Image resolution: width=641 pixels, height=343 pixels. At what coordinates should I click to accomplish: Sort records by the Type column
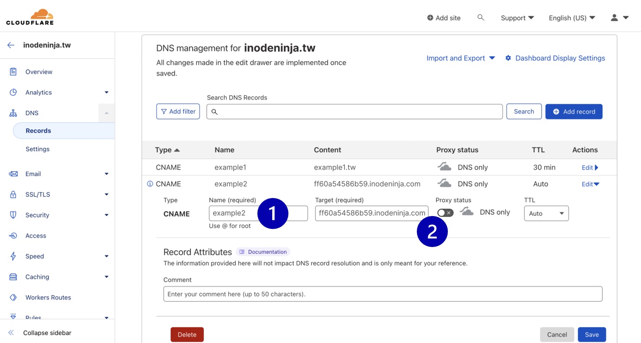[x=167, y=150]
